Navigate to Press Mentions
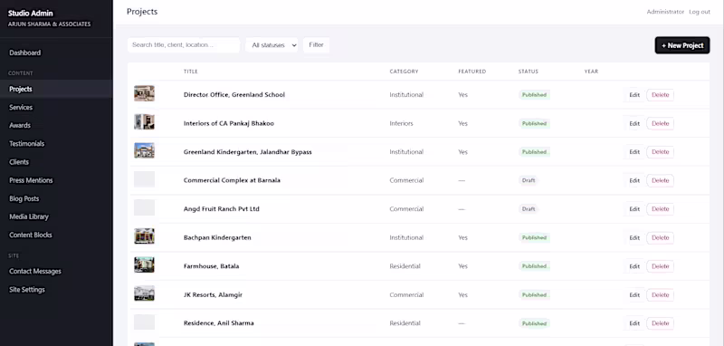The image size is (724, 346). [56, 180]
